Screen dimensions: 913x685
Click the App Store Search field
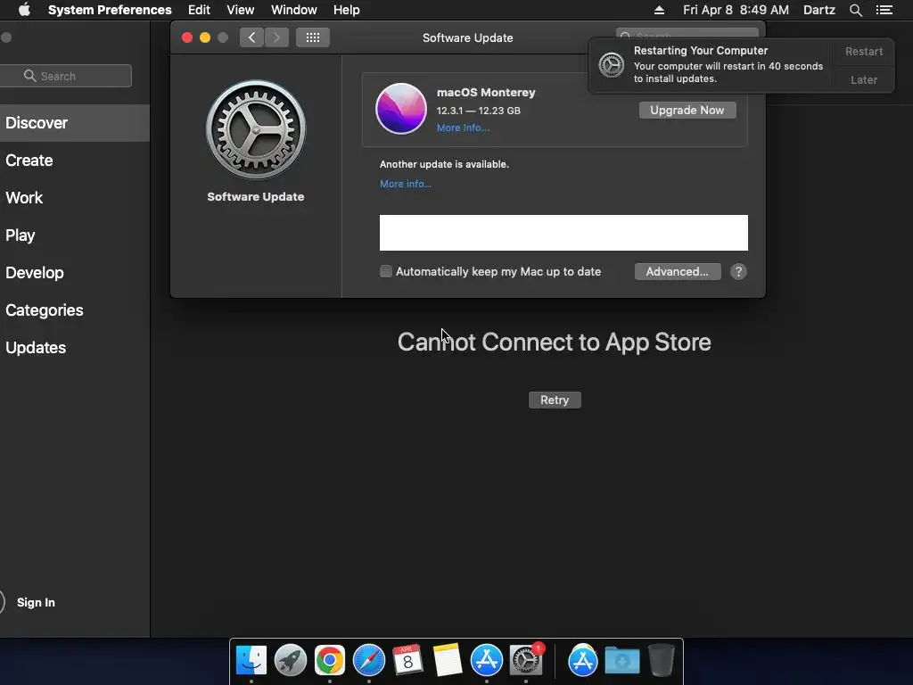tap(66, 76)
